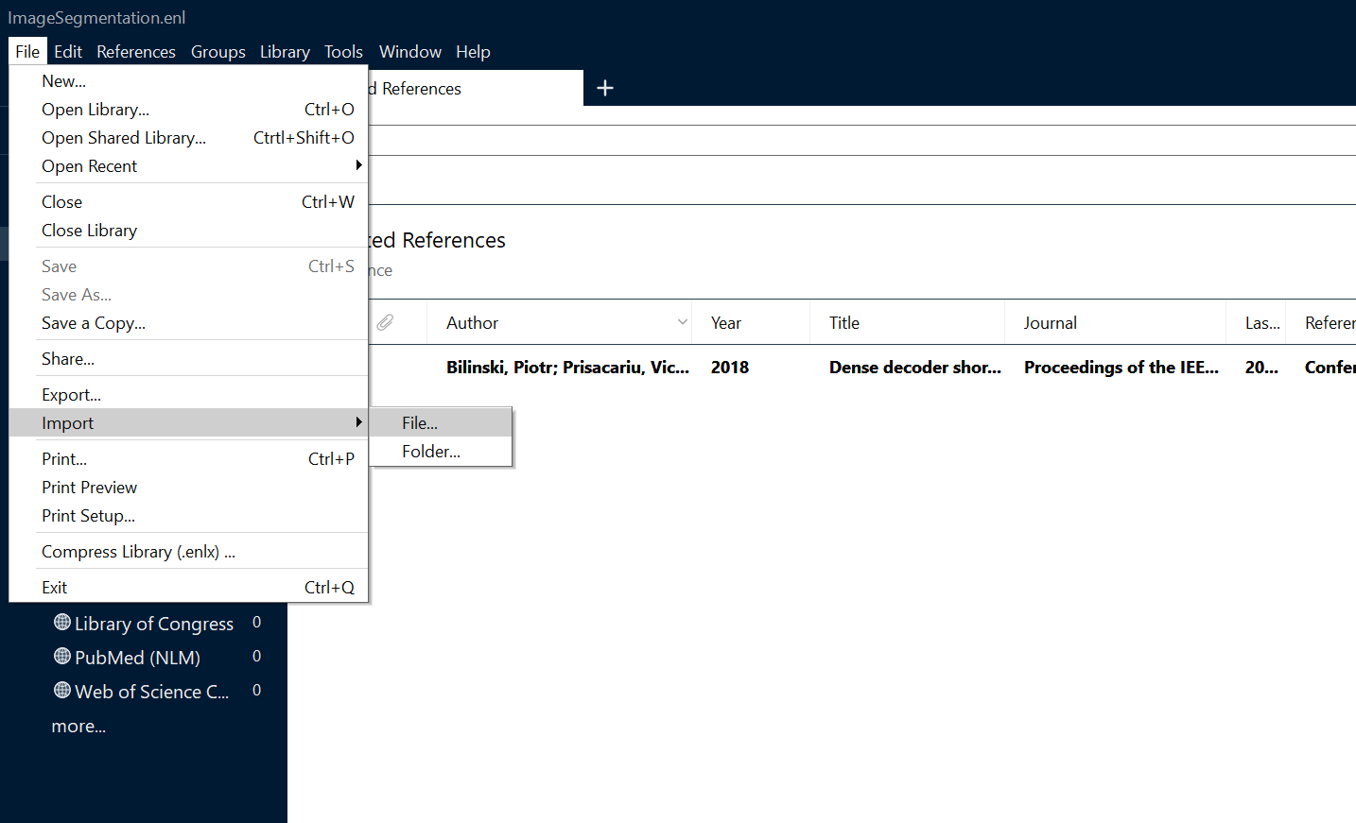Viewport: 1356px width, 823px height.
Task: Click the year 2018 cell
Action: [730, 368]
